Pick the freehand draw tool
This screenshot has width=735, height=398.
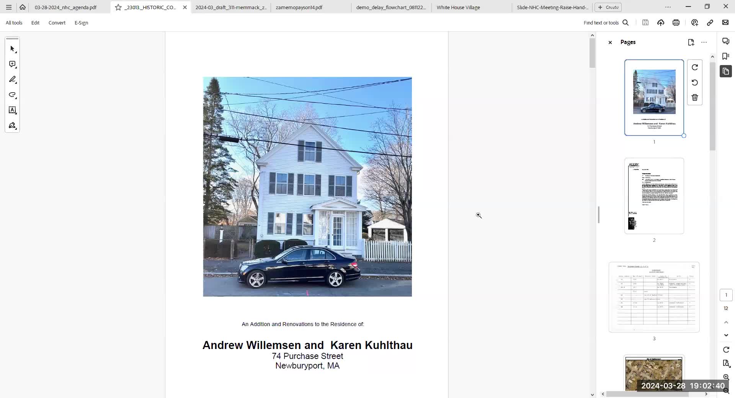[12, 95]
